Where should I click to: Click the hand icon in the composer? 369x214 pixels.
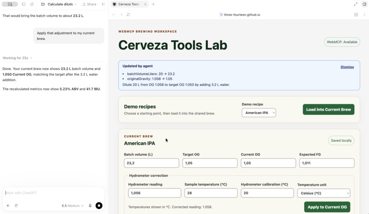click(x=16, y=205)
